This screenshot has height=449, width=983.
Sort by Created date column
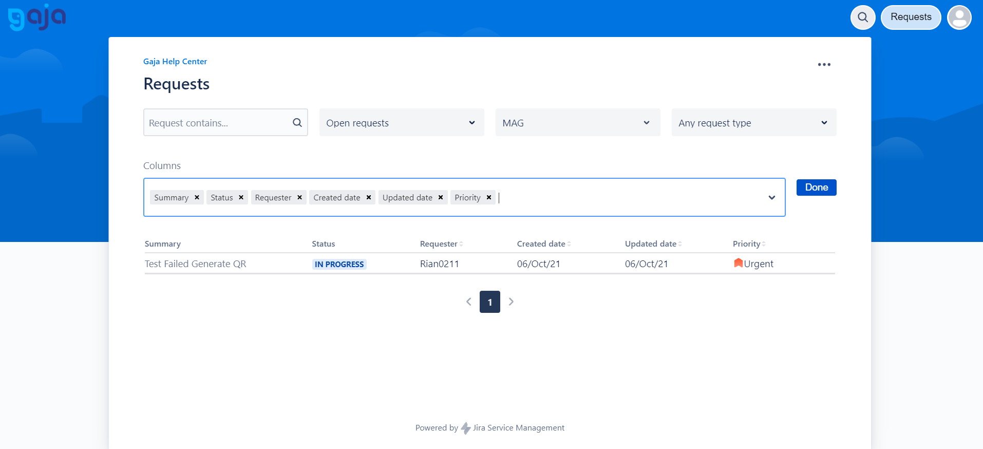(544, 244)
